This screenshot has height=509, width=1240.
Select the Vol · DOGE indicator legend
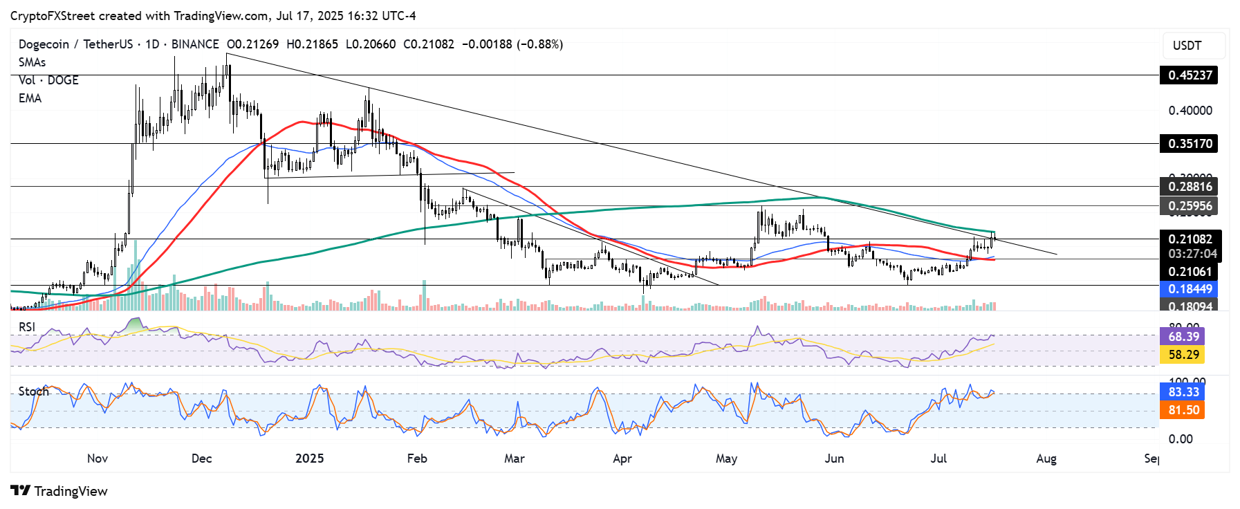(48, 80)
